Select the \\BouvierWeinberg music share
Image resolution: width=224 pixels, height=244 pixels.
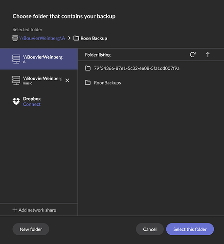pyautogui.click(x=39, y=81)
